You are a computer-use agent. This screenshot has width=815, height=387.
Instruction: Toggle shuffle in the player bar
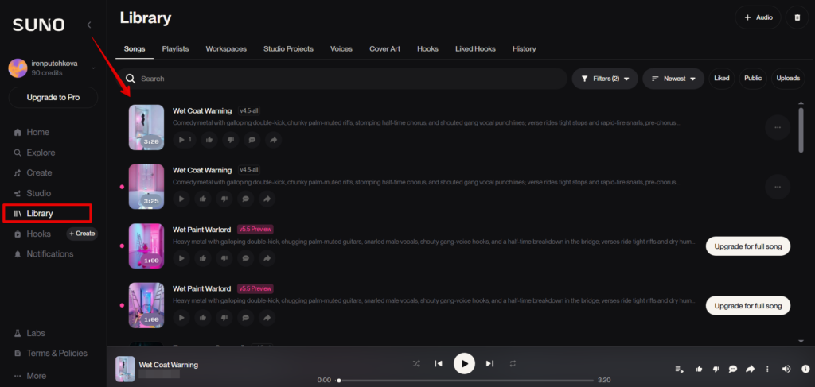[416, 364]
